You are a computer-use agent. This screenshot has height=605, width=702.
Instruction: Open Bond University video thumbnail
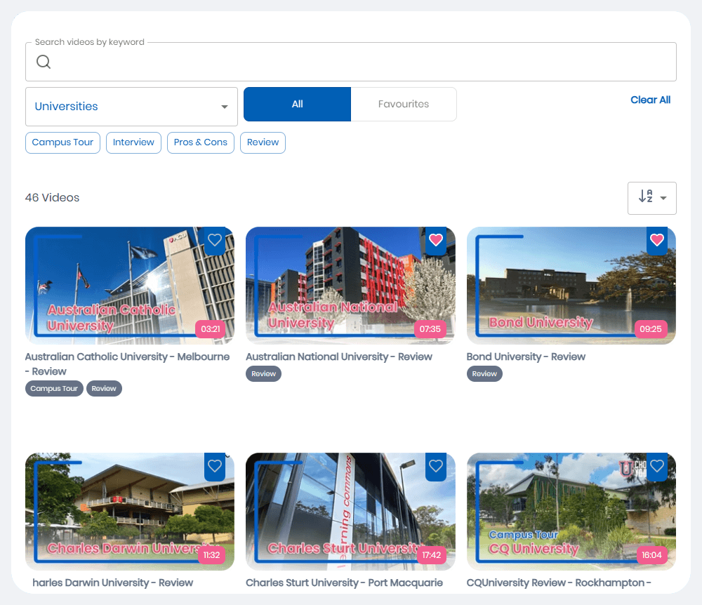point(571,286)
